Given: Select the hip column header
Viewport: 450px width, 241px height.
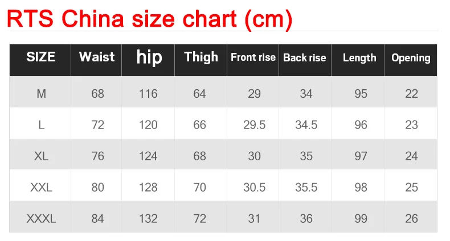Looking at the screenshot, I should click(x=149, y=57).
